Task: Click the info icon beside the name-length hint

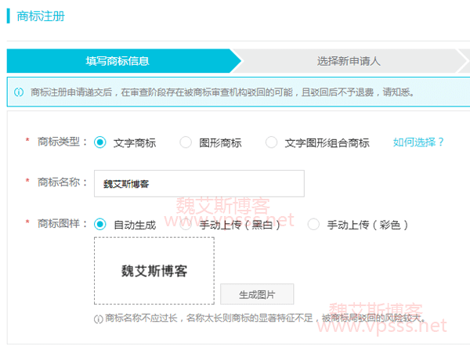Action: (x=98, y=319)
